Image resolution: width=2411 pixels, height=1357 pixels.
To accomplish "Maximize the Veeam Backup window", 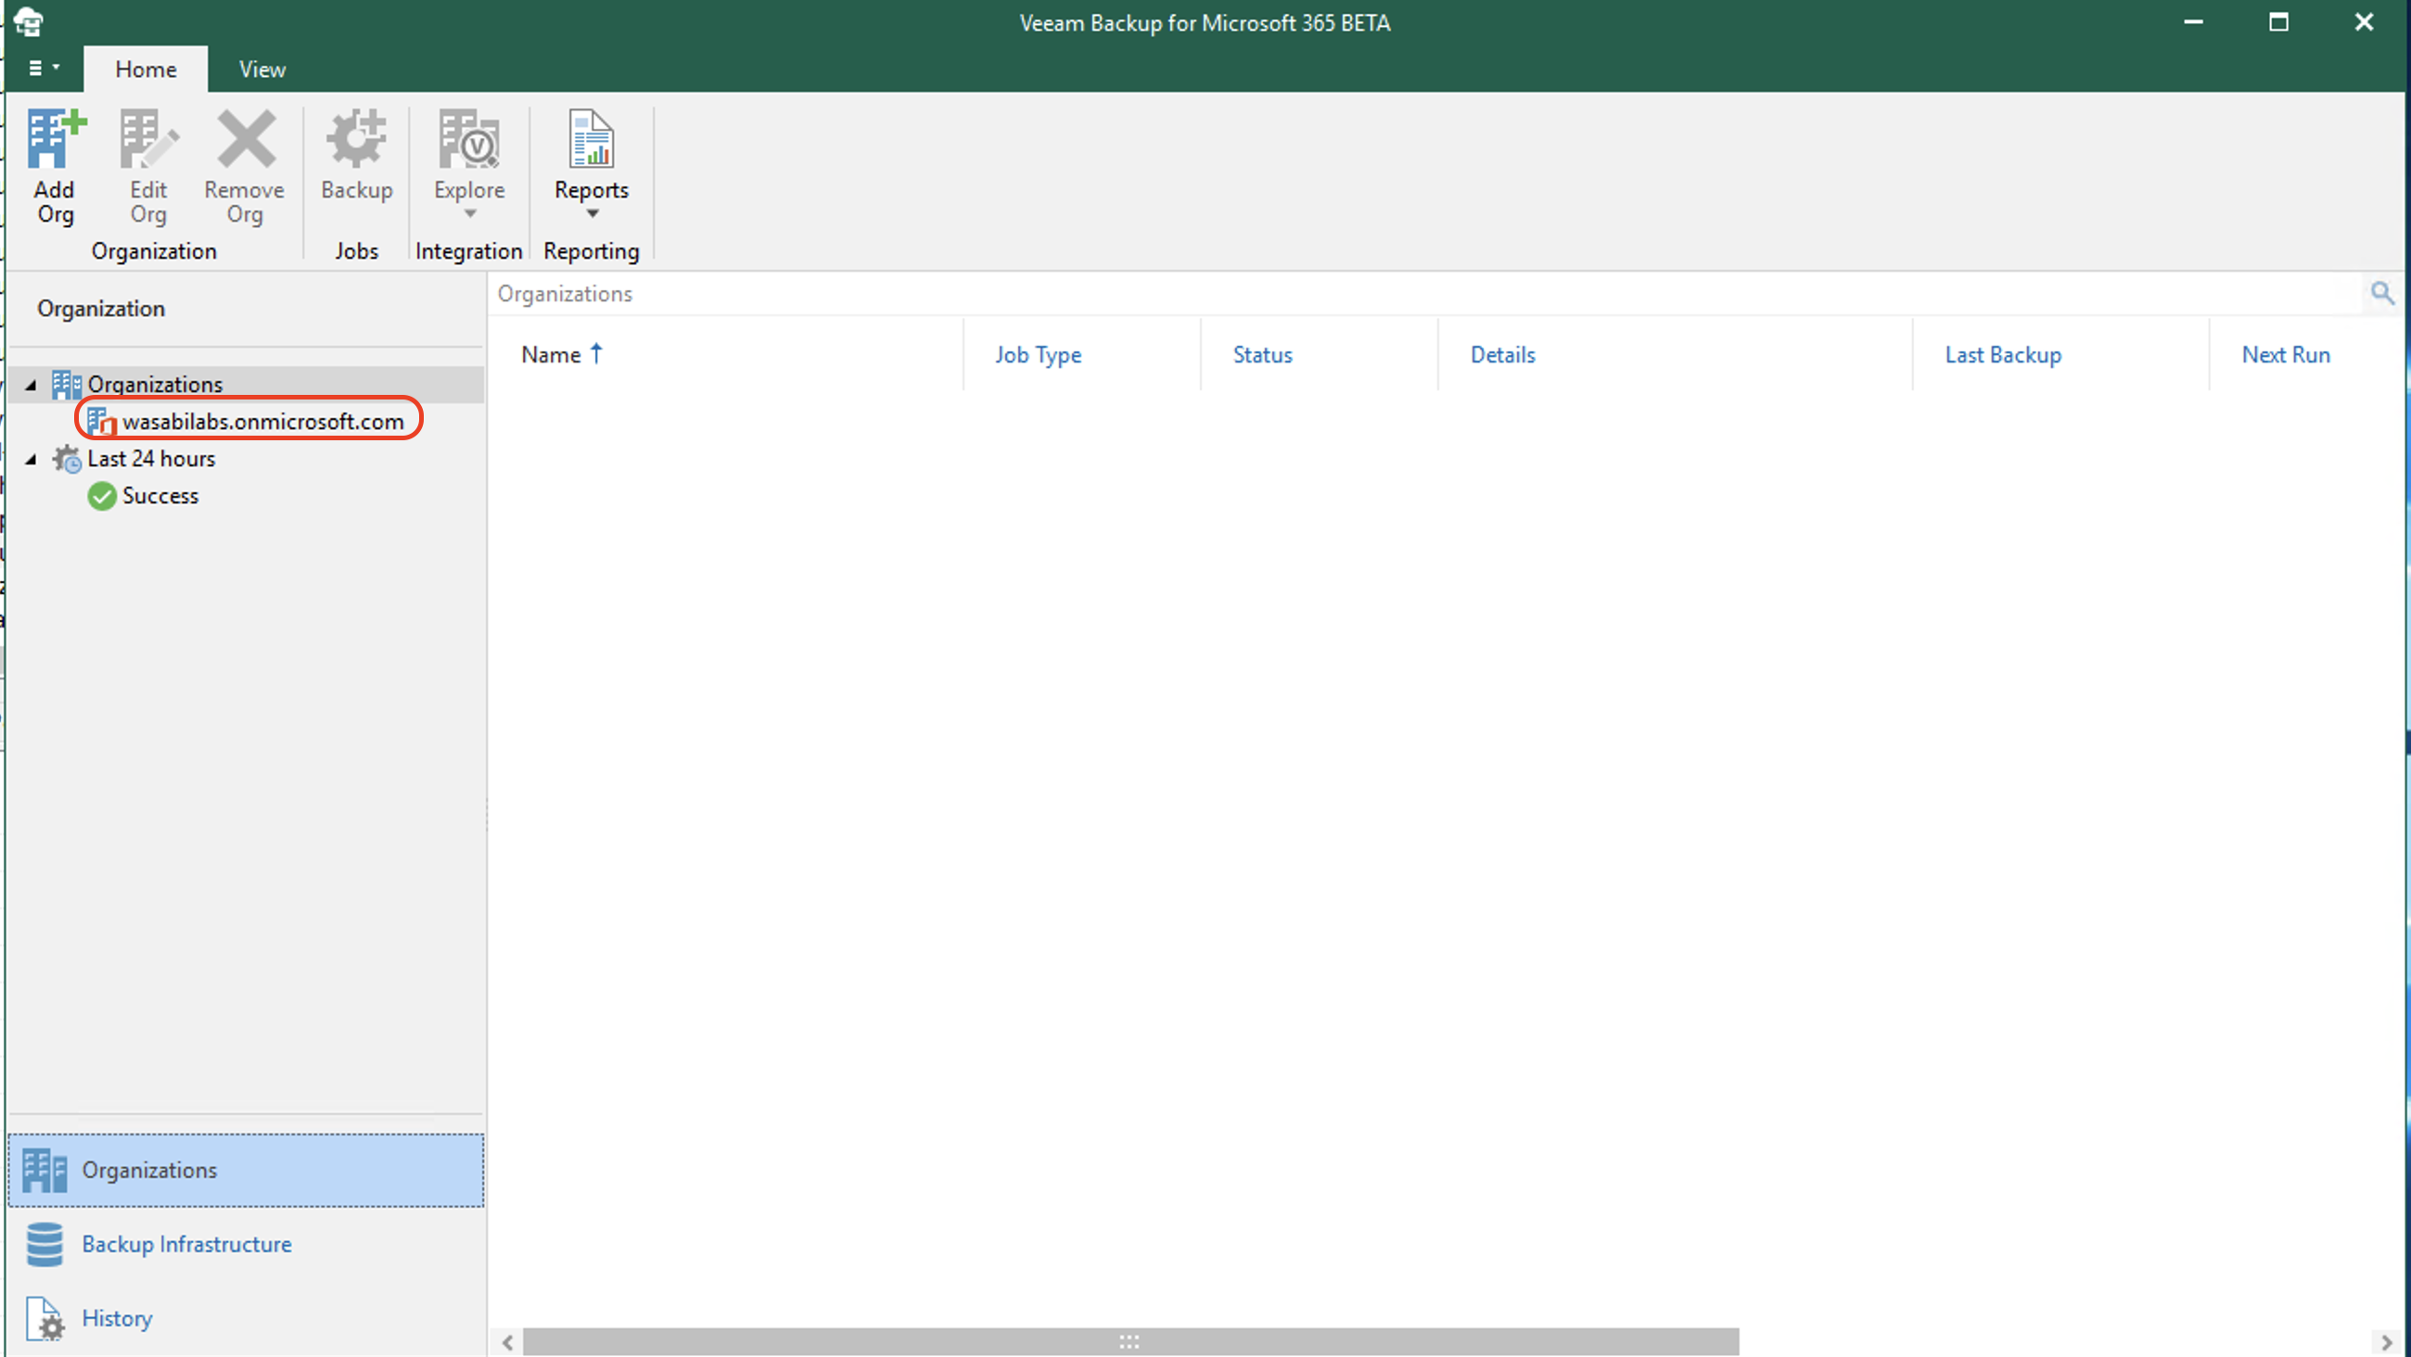I will [x=2279, y=22].
